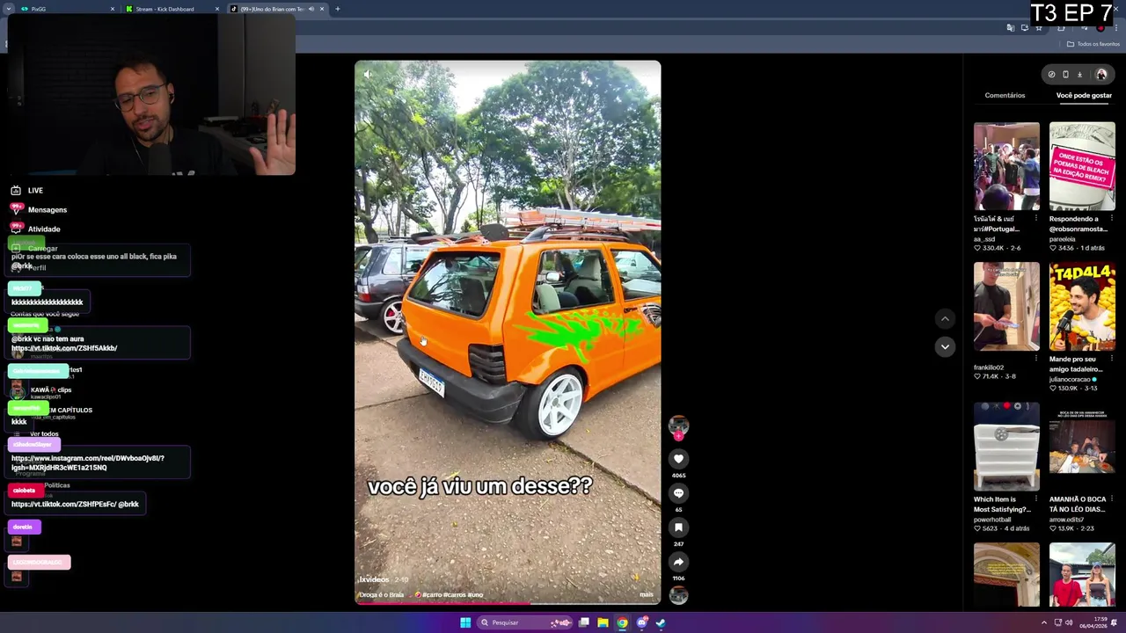Open options menu for julianocoracao video
The image size is (1126, 633).
tap(1112, 359)
